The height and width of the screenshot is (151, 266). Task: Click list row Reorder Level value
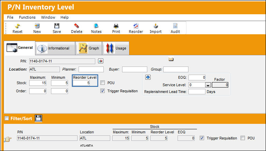coord(159,138)
